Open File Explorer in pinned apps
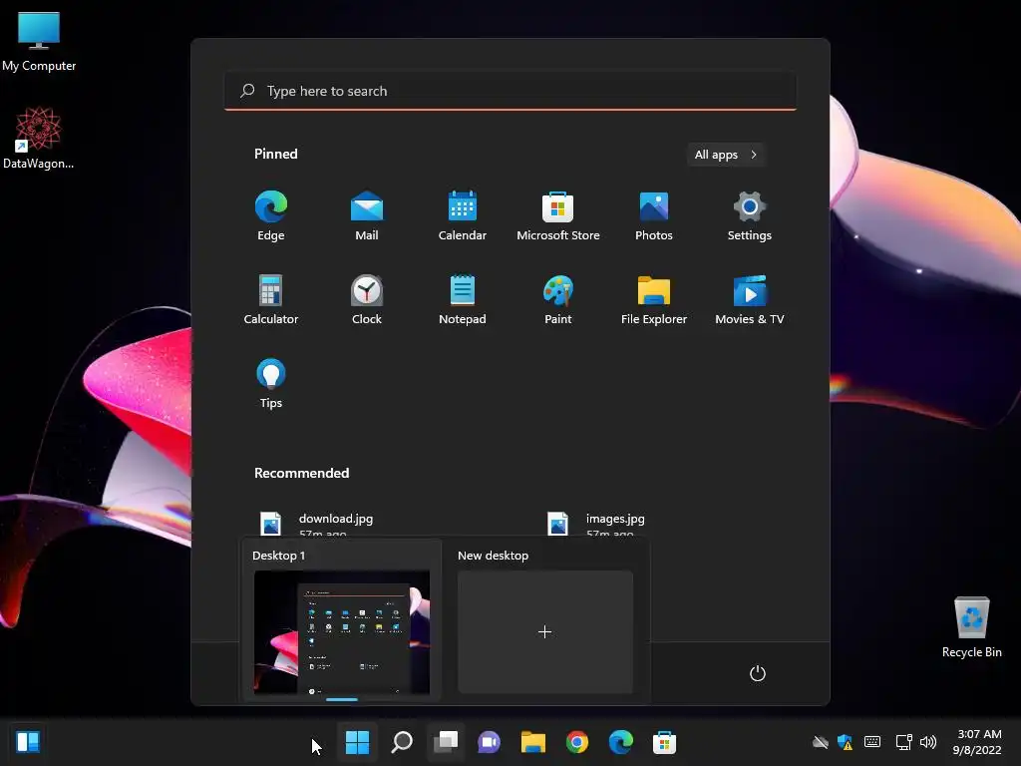Screen dimensions: 1021x766 [x=654, y=299]
